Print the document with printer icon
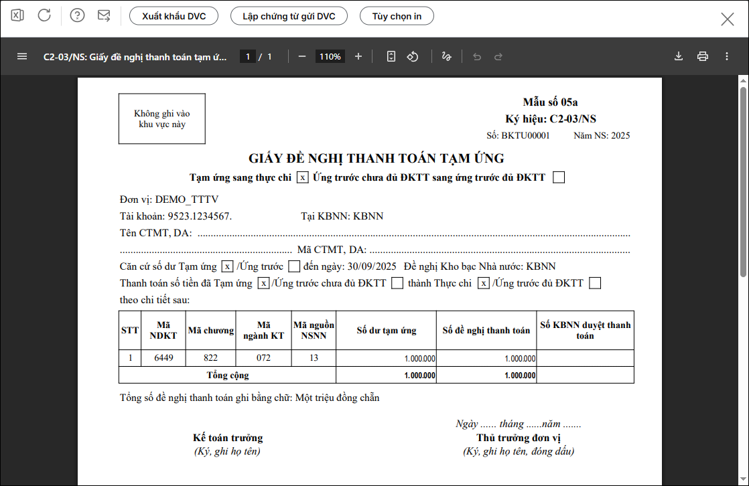Viewport: 749px width, 486px height. (703, 56)
